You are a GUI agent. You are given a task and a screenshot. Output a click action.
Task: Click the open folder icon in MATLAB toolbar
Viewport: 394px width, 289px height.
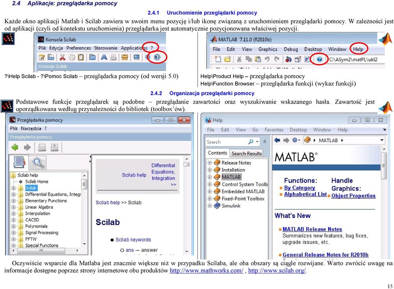pos(227,59)
